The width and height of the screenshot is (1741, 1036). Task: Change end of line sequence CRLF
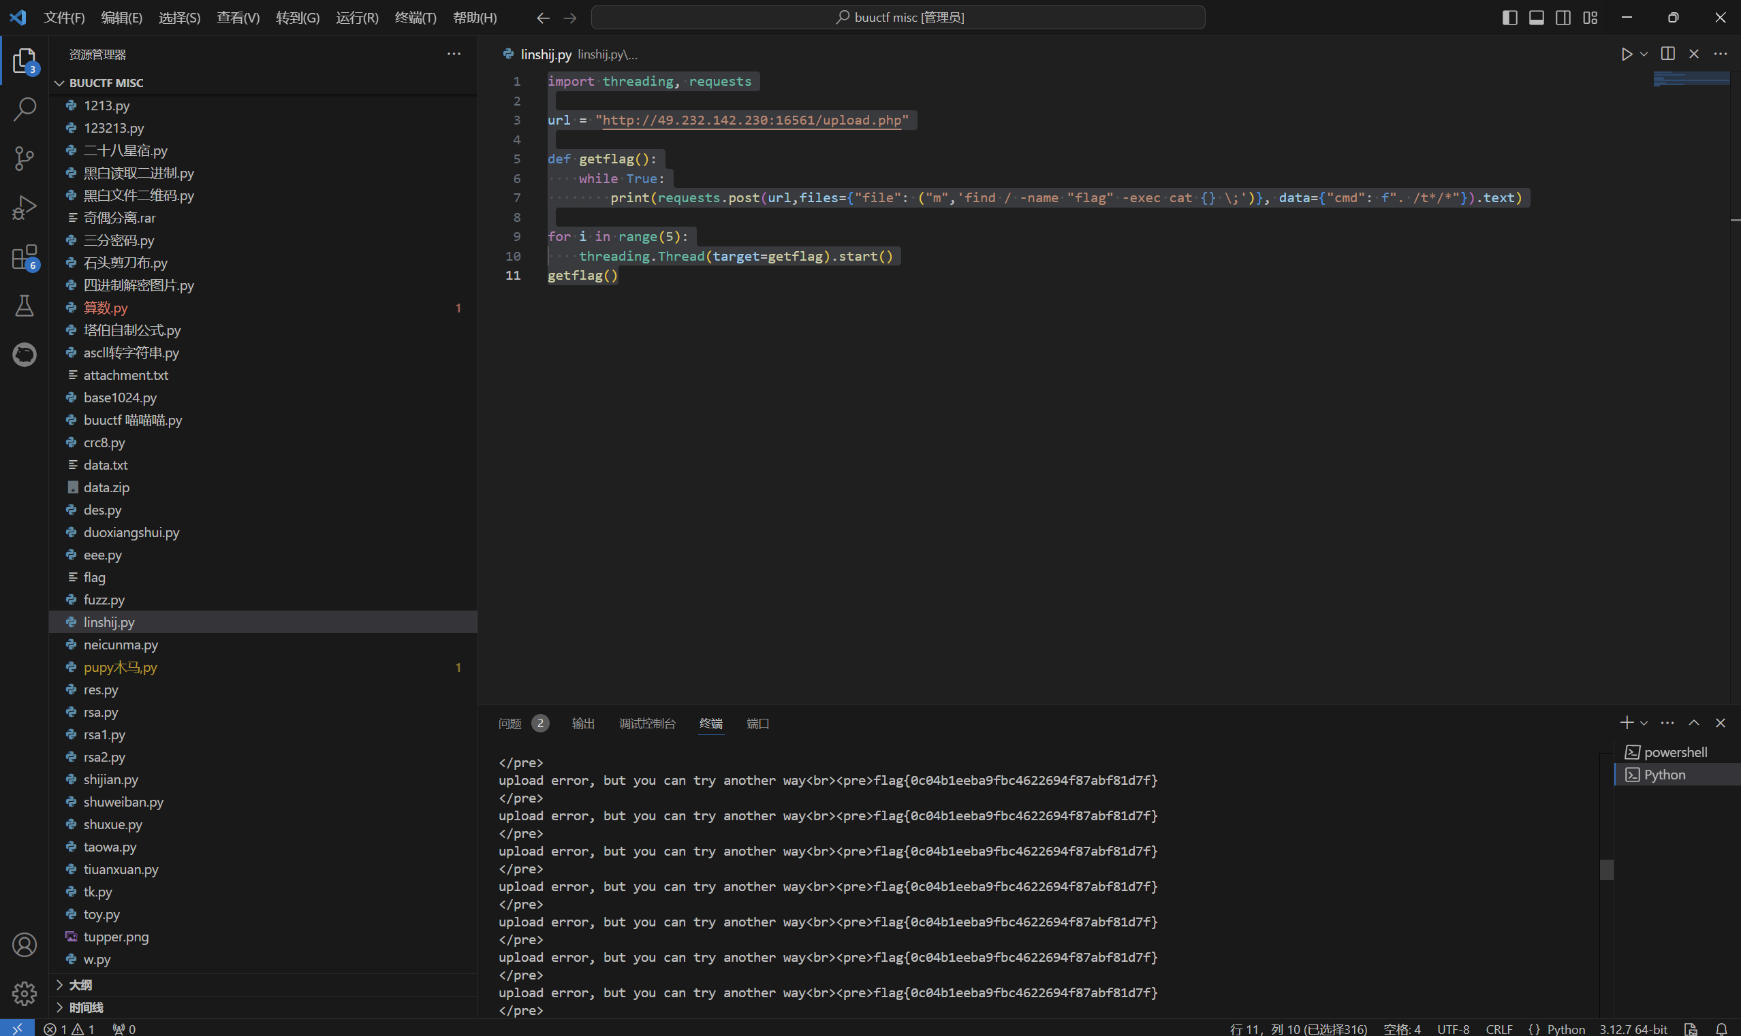[1499, 1029]
